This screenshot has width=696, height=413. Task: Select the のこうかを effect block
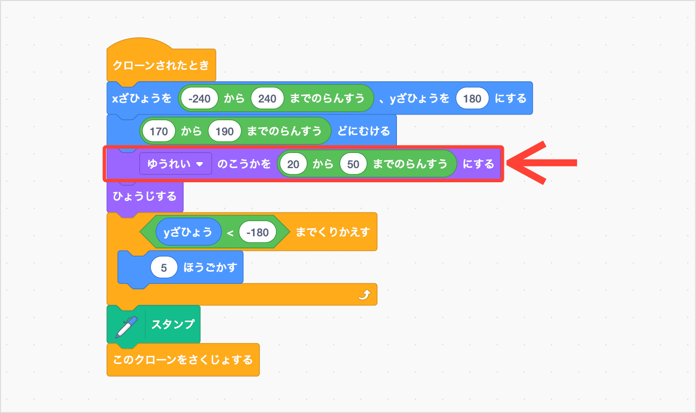[x=303, y=164]
